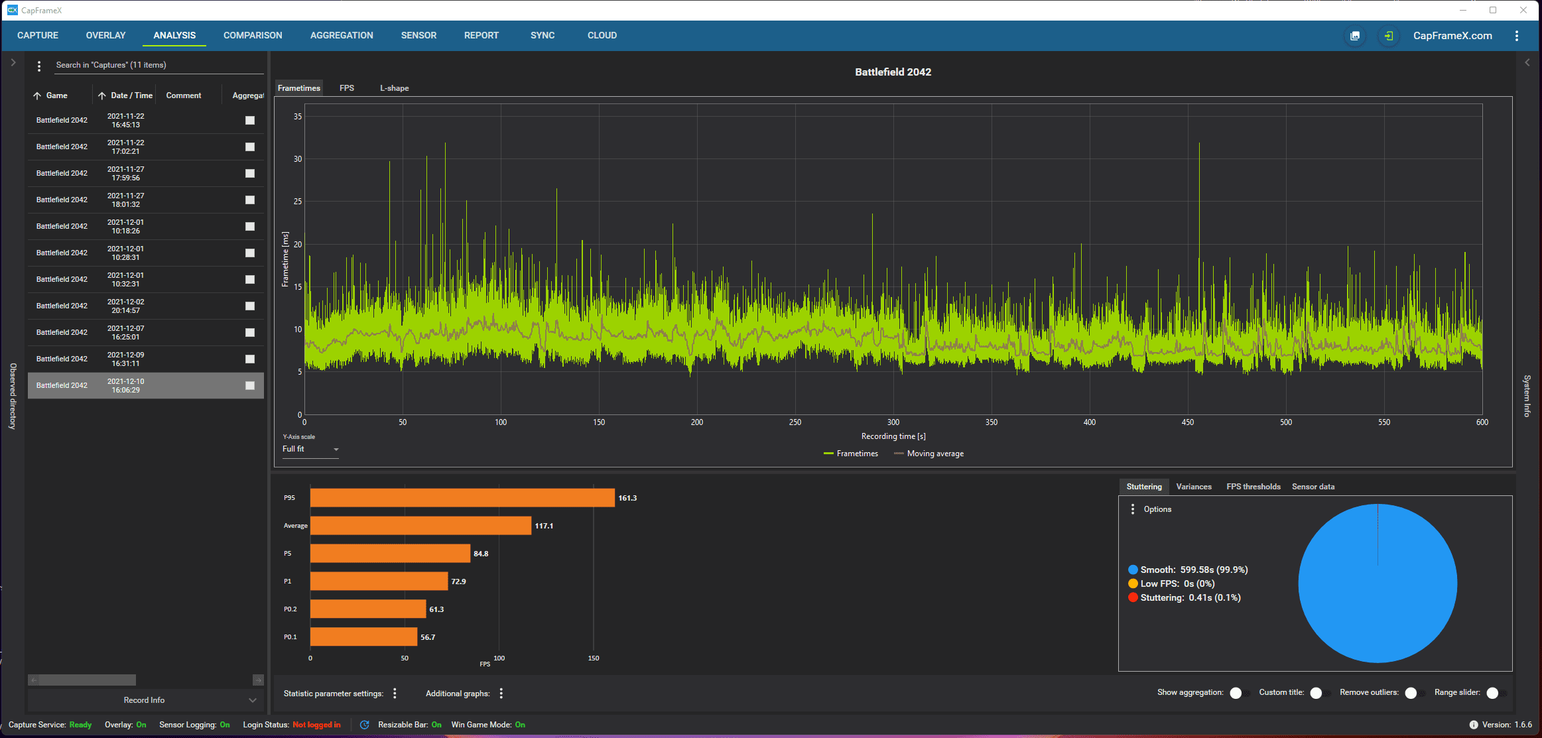Open the CapFrameX.com link
This screenshot has width=1542, height=738.
pyautogui.click(x=1452, y=36)
